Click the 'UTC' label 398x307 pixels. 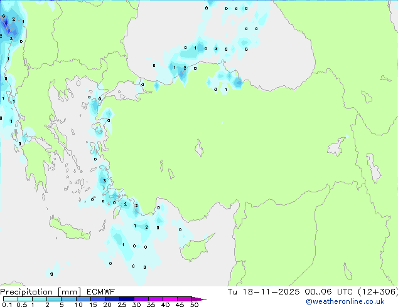point(345,292)
